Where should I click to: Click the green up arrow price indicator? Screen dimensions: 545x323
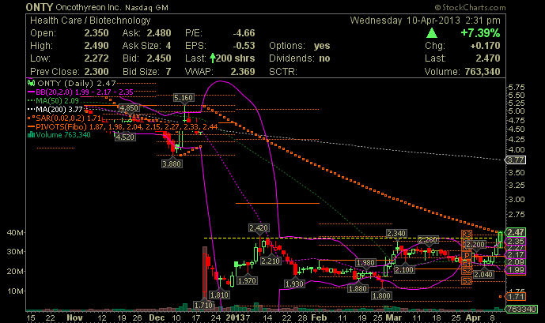click(431, 34)
